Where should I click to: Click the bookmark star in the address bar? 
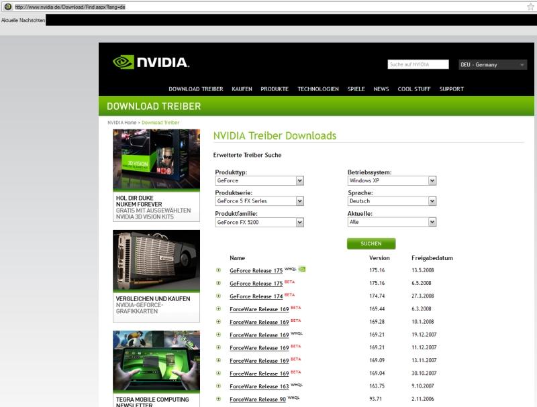pos(530,6)
